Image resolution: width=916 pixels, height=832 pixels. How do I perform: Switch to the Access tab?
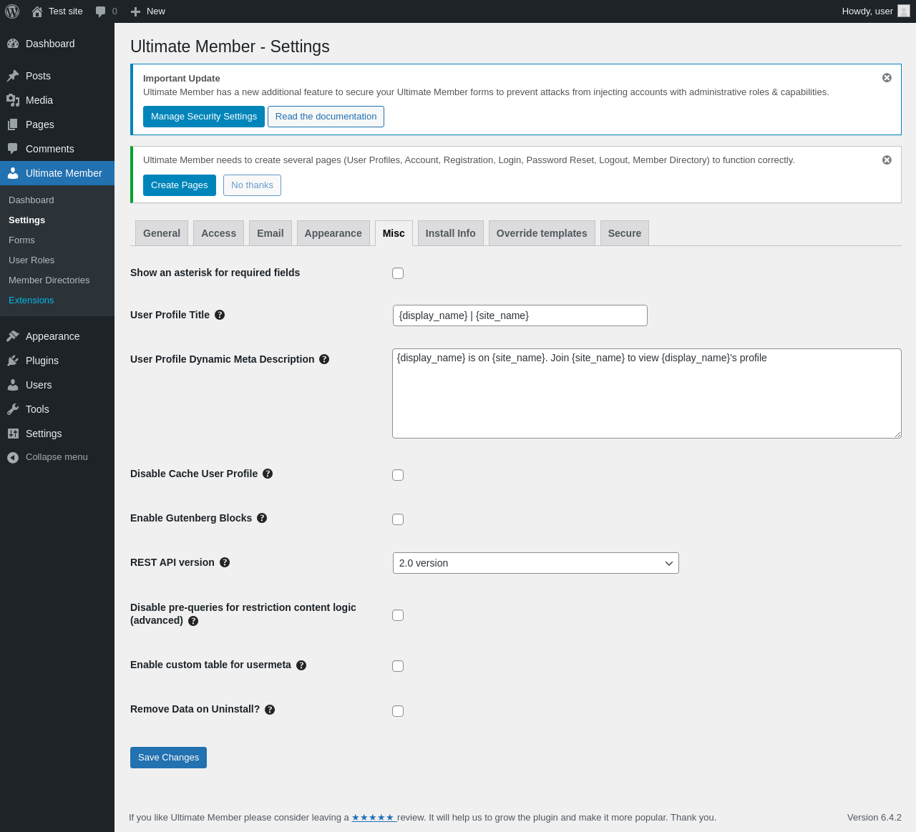(x=218, y=233)
